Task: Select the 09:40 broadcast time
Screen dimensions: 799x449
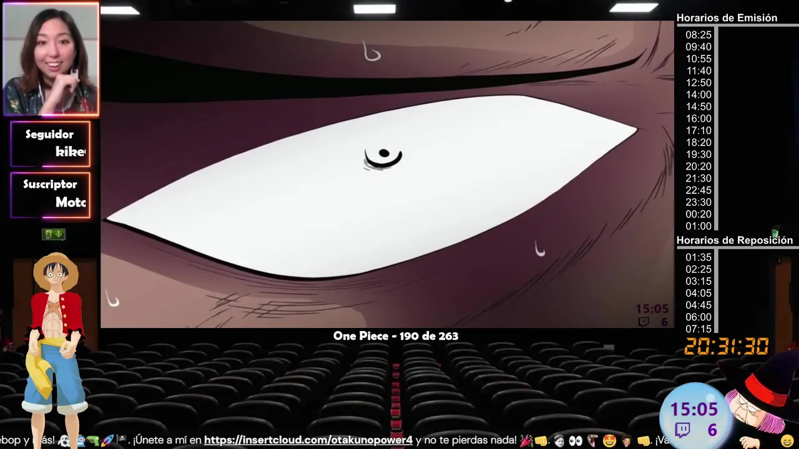Action: click(x=699, y=47)
